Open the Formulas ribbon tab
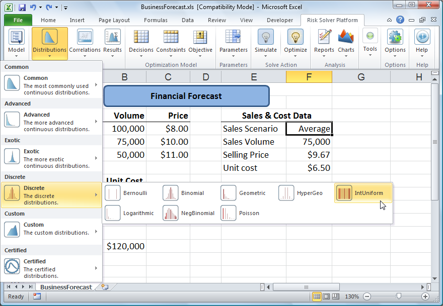 [x=156, y=20]
